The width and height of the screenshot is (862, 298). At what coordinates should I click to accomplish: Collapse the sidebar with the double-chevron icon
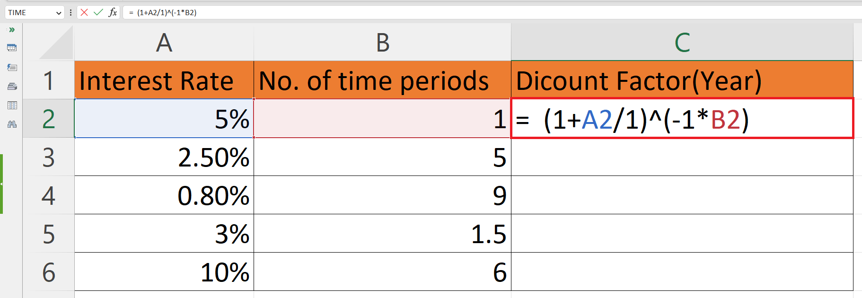click(x=12, y=29)
